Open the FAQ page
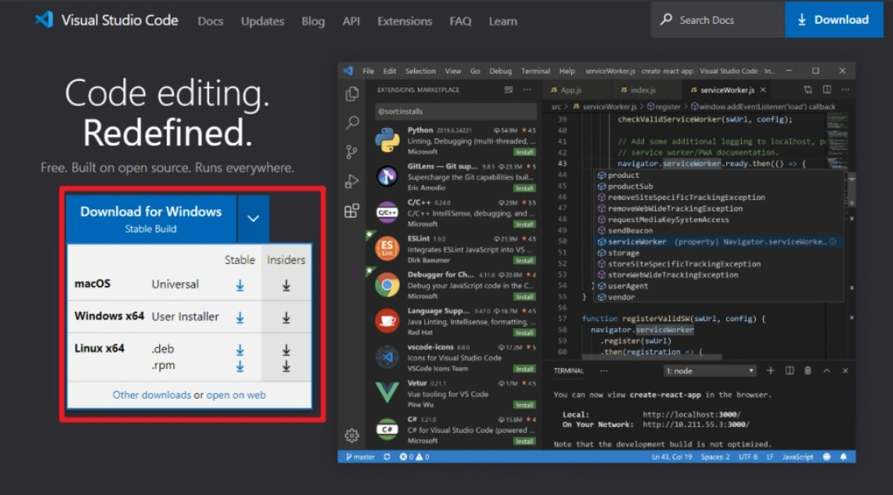Screen dimensions: 893x495 (x=460, y=21)
